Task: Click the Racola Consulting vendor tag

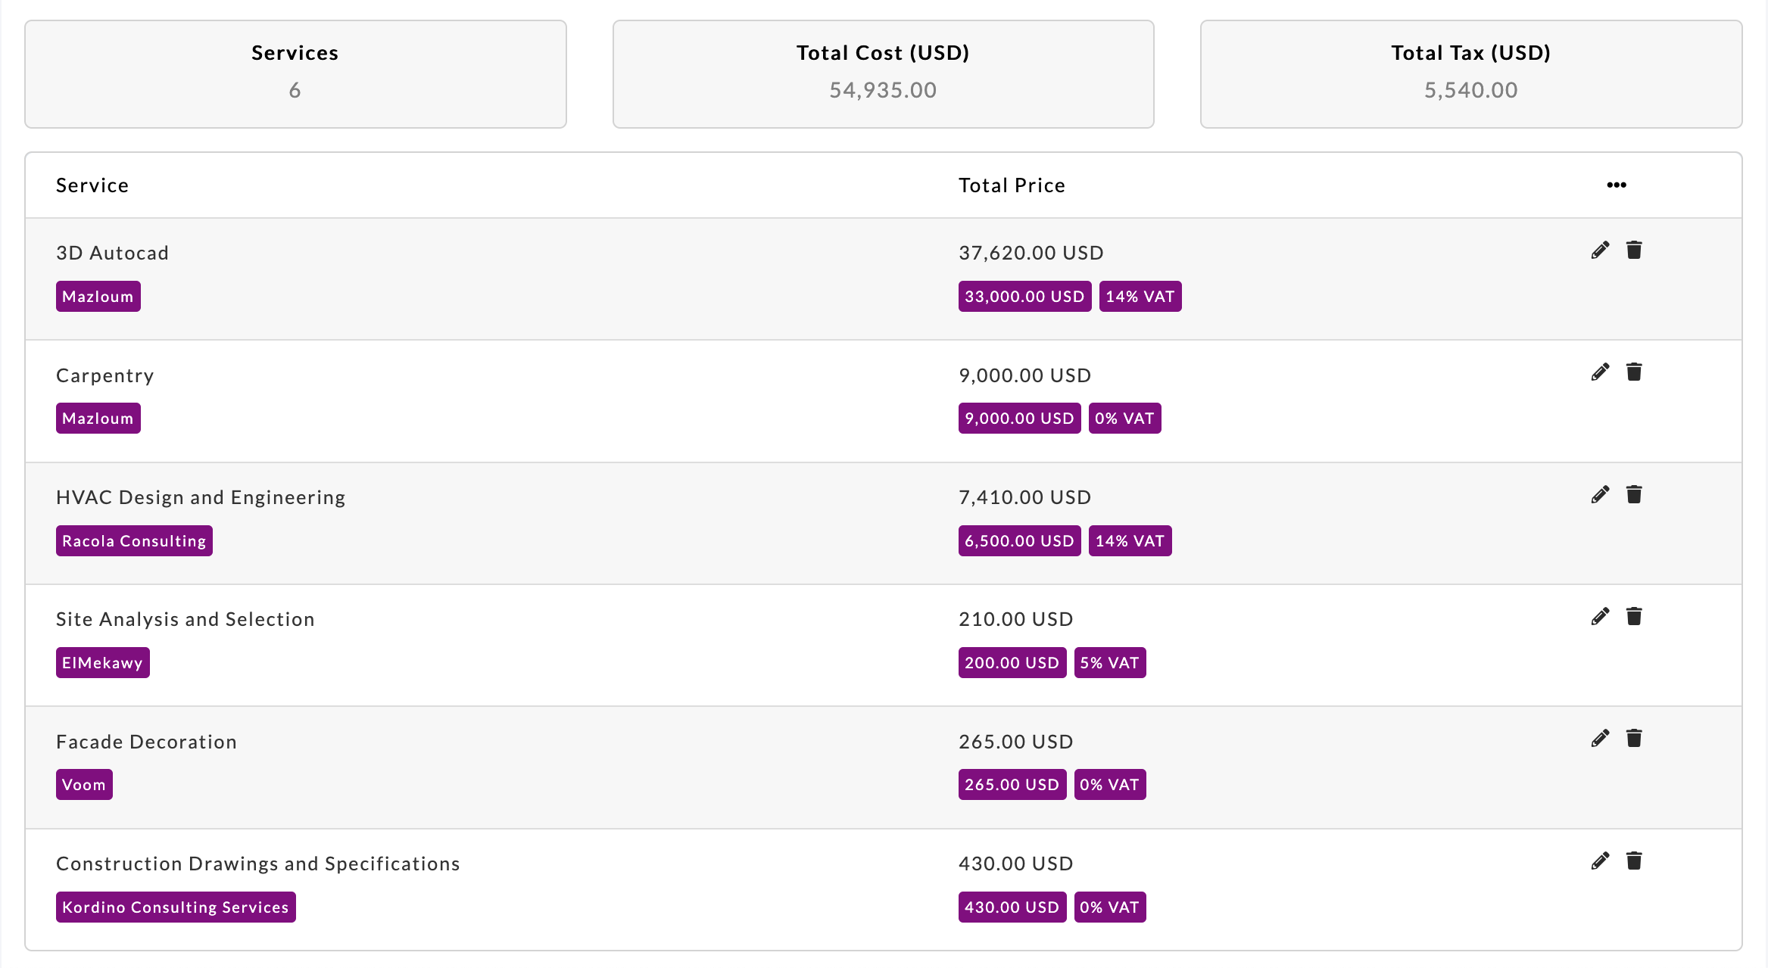Action: click(134, 541)
